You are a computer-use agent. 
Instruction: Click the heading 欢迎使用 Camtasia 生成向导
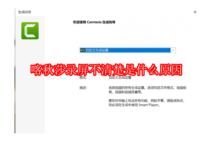point(94,22)
